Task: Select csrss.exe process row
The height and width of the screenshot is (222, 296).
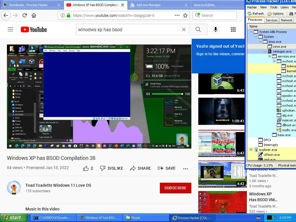Action: click(x=272, y=47)
